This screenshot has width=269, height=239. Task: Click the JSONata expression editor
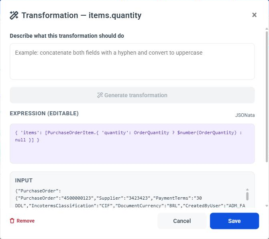coord(132,143)
